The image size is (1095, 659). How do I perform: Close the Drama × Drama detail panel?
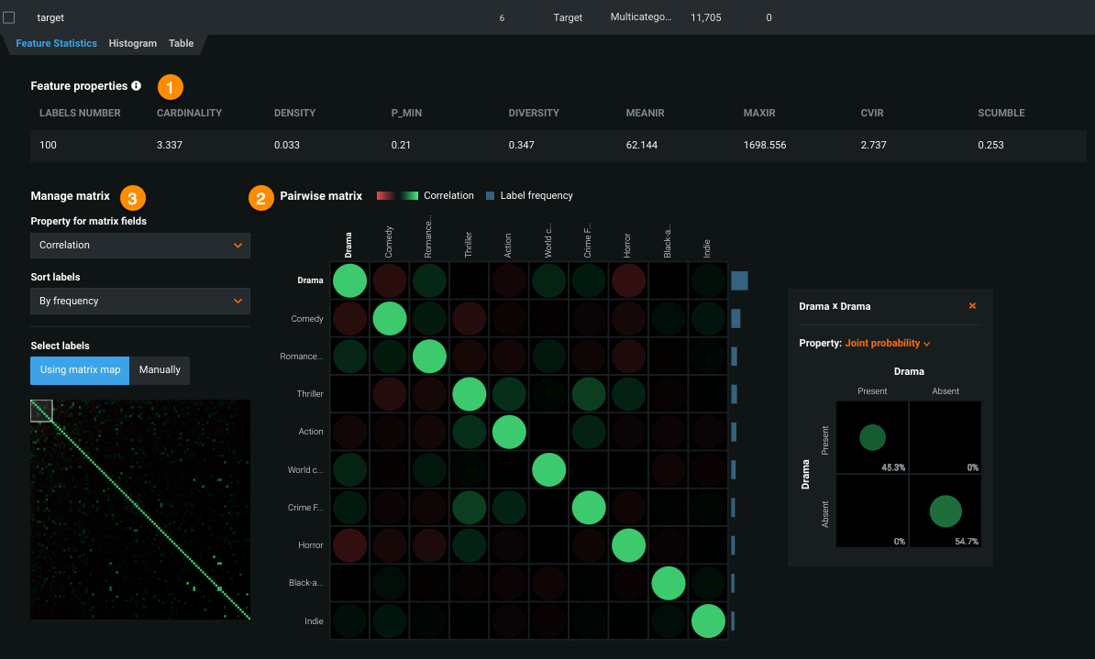tap(972, 306)
